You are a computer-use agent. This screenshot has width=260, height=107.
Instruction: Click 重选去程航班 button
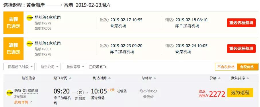pos(241,23)
